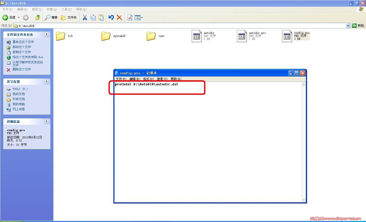The image size is (366, 222).
Task: Select the text folder icon
Action: click(151, 36)
